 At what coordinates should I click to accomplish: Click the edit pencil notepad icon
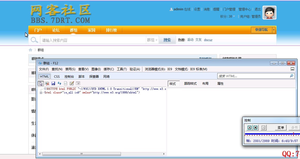coord(72,83)
